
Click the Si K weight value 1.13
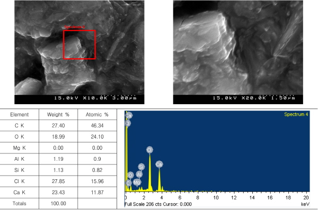(x=58, y=170)
